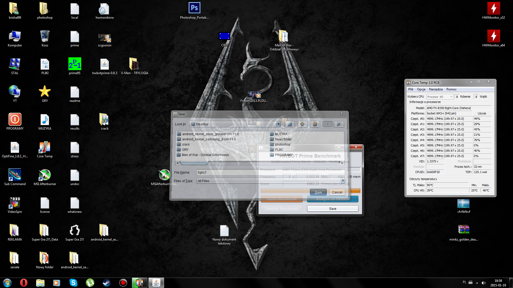Open the Super Gra 2!!! desktop icon
This screenshot has width=513, height=288.
click(x=75, y=233)
